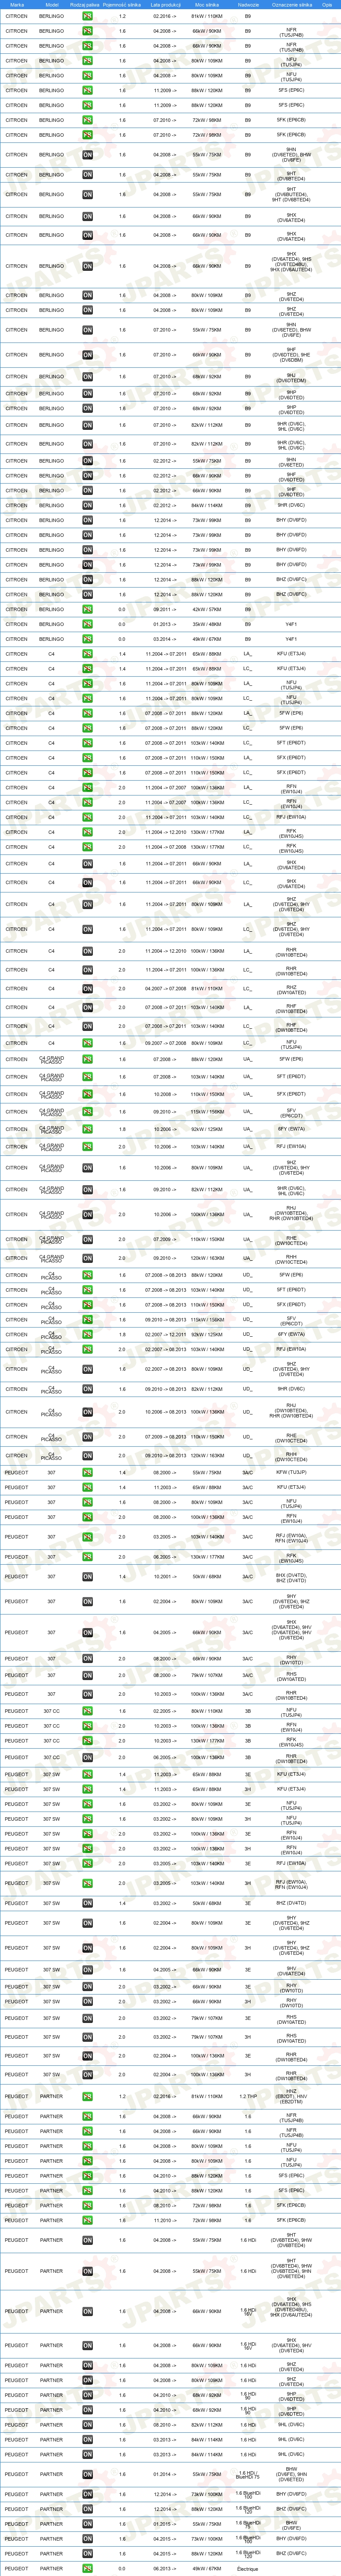Click the Electrique engine label in the last row
The height and width of the screenshot is (2576, 341).
click(x=247, y=2569)
